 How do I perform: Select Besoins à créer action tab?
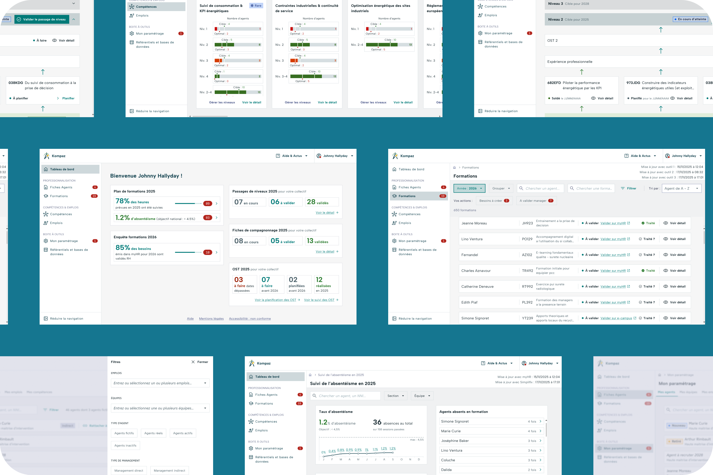click(494, 201)
